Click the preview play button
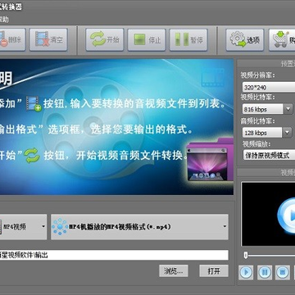295x295 pixels. coord(246,272)
